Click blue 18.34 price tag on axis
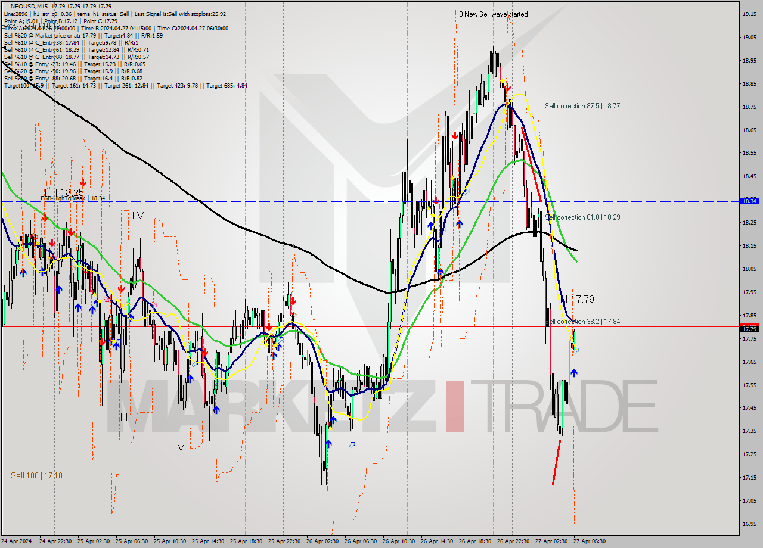The image size is (763, 548). [x=749, y=201]
